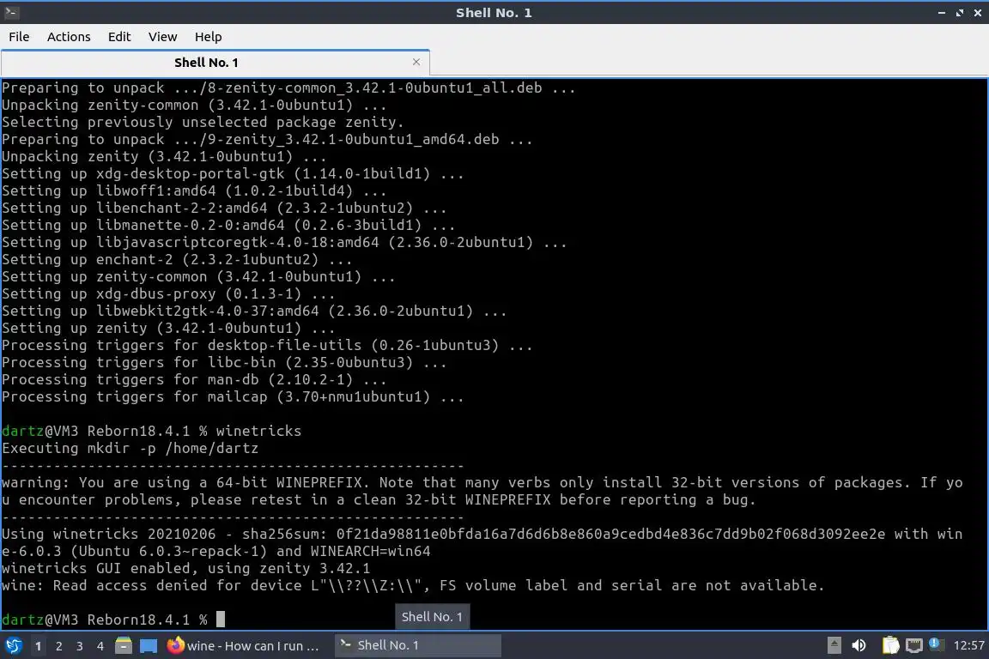Select Shell No. 1 taskbar entry
Viewport: 989px width, 659px height.
pos(417,645)
